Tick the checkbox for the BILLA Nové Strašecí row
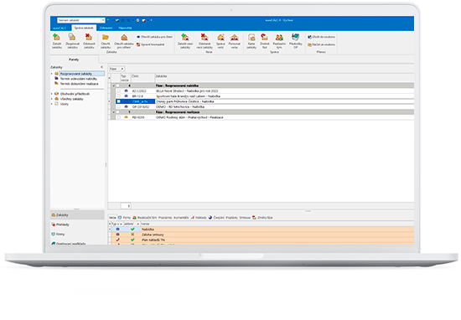The height and width of the screenshot is (320, 461). point(118,91)
